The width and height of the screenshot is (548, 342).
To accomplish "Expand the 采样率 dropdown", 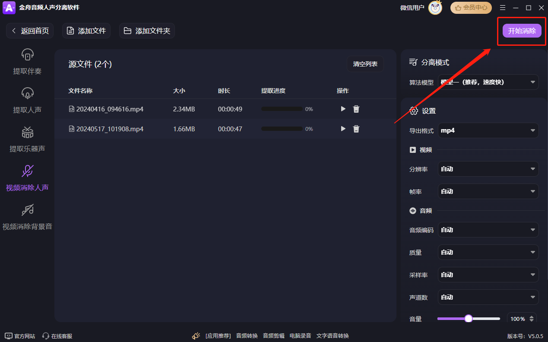I will point(488,275).
